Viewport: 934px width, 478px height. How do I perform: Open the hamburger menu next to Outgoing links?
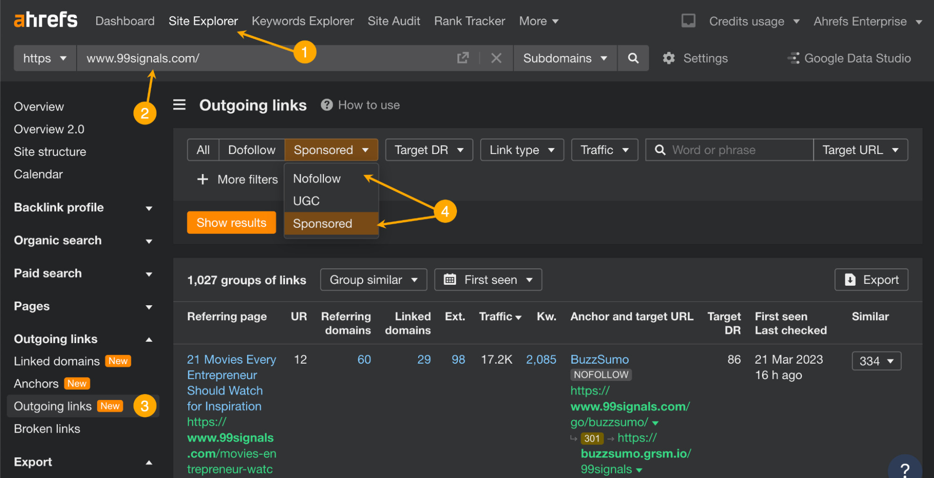tap(179, 105)
